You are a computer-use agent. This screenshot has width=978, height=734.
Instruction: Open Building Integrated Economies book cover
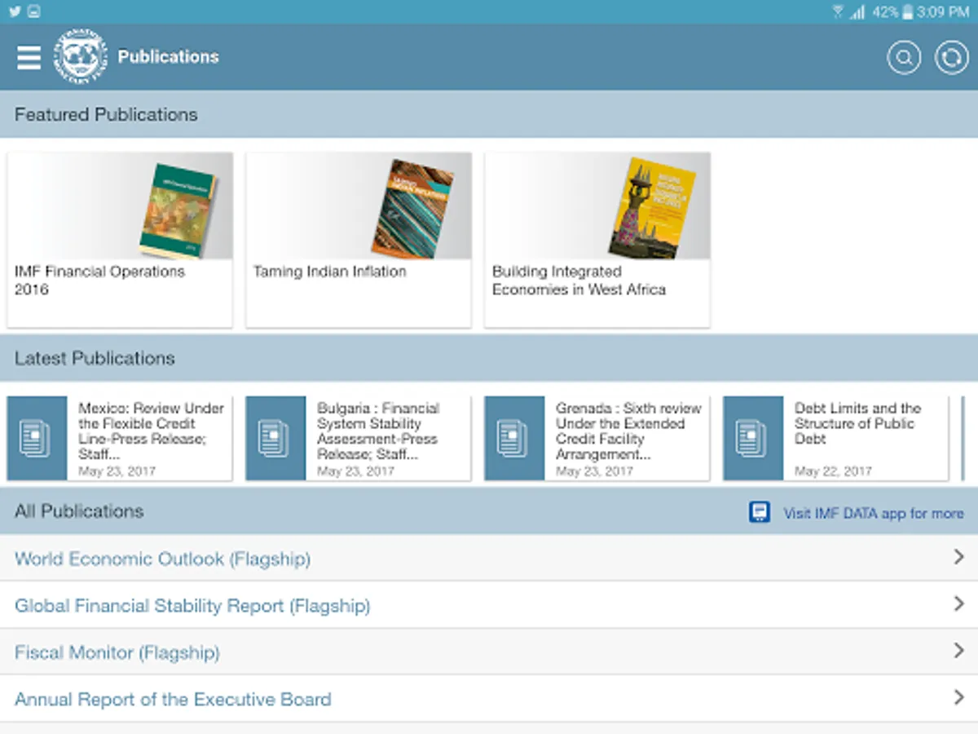point(652,208)
